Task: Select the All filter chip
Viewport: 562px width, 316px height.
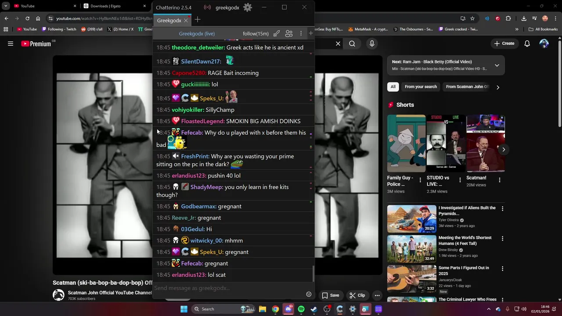Action: (x=393, y=87)
